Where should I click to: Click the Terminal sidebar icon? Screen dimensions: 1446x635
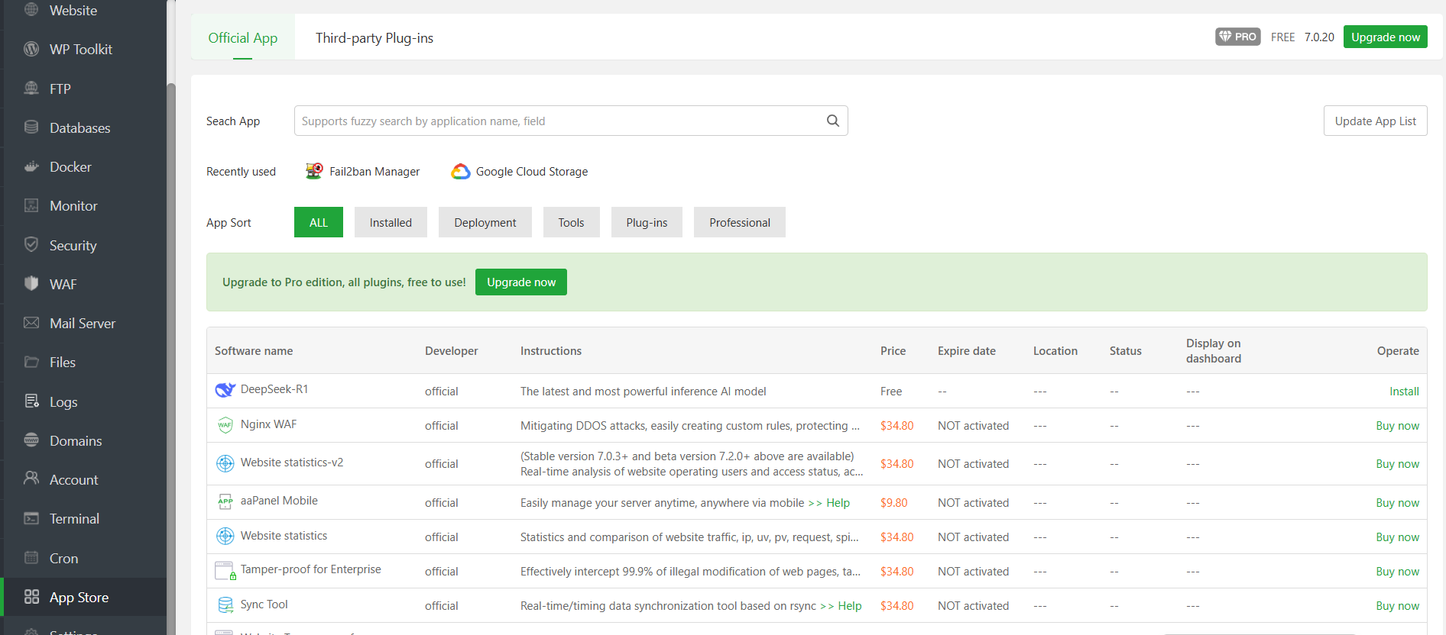tap(31, 518)
